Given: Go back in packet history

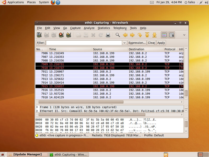Looking at the screenshot, I should (125, 35).
